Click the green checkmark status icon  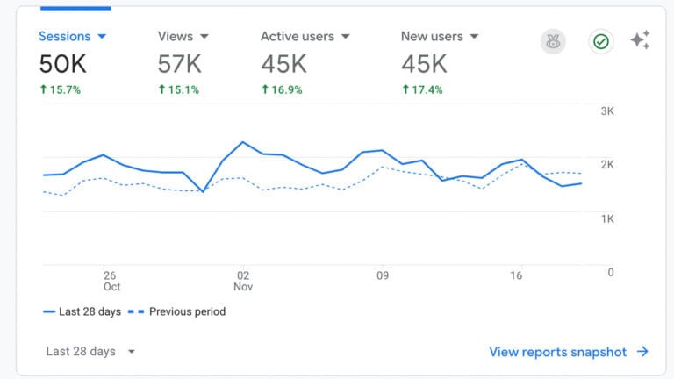pos(601,41)
